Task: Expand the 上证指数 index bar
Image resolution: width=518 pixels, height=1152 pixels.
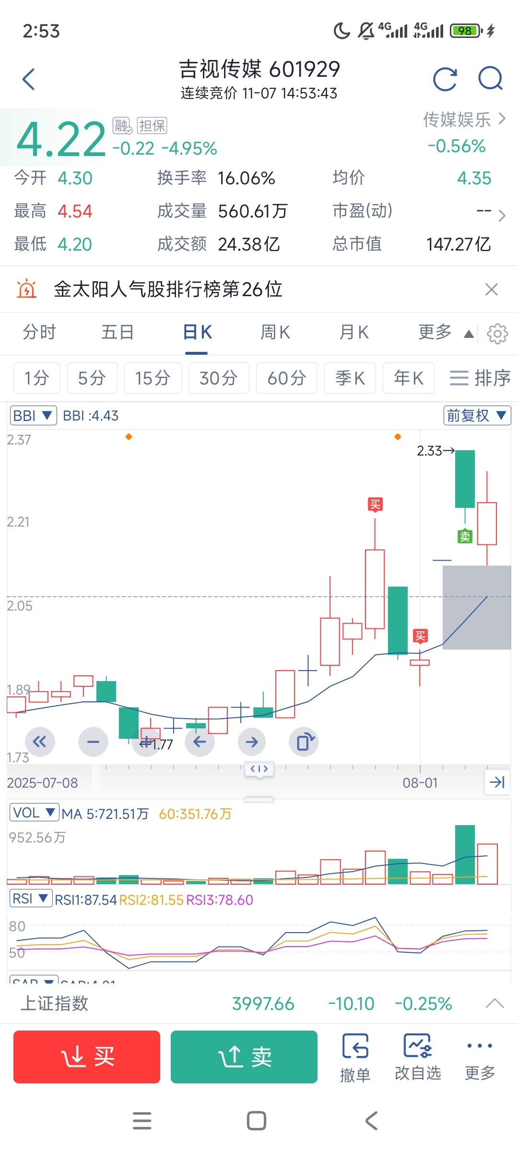Action: coord(494,1003)
